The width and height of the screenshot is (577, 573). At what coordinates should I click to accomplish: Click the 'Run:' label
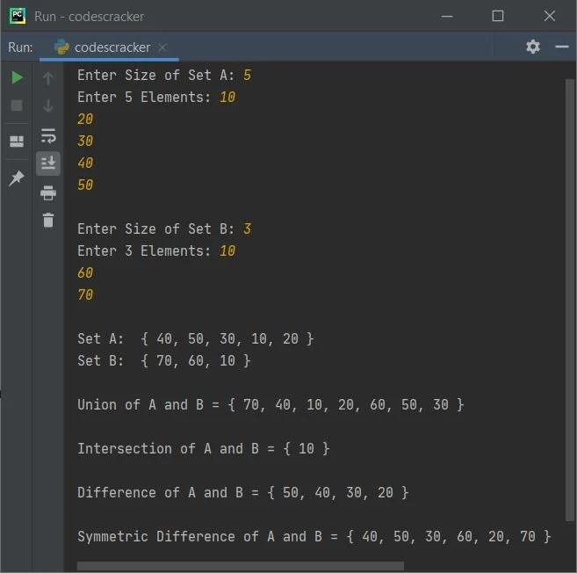(x=20, y=47)
